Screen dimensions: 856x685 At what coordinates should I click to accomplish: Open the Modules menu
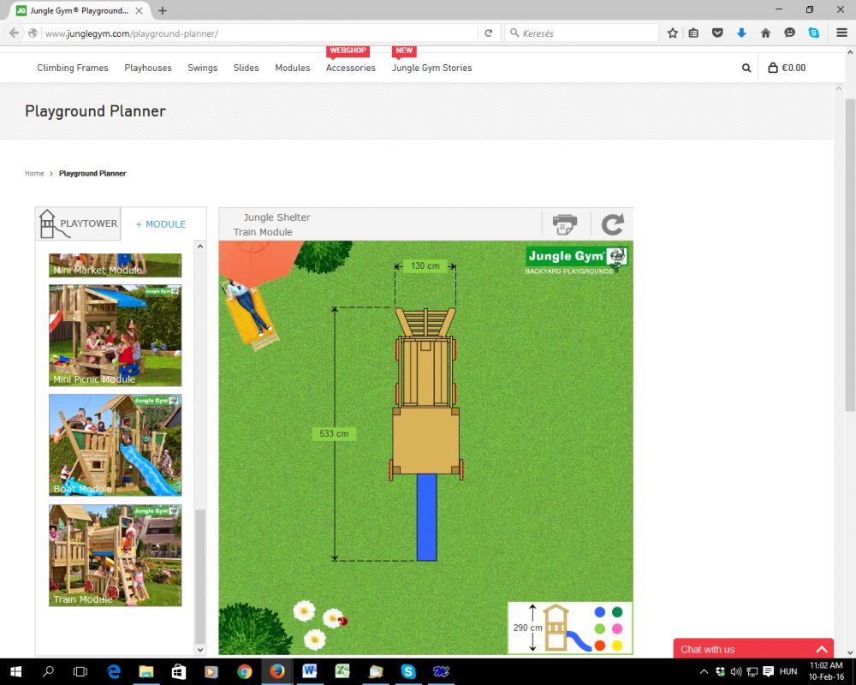293,68
